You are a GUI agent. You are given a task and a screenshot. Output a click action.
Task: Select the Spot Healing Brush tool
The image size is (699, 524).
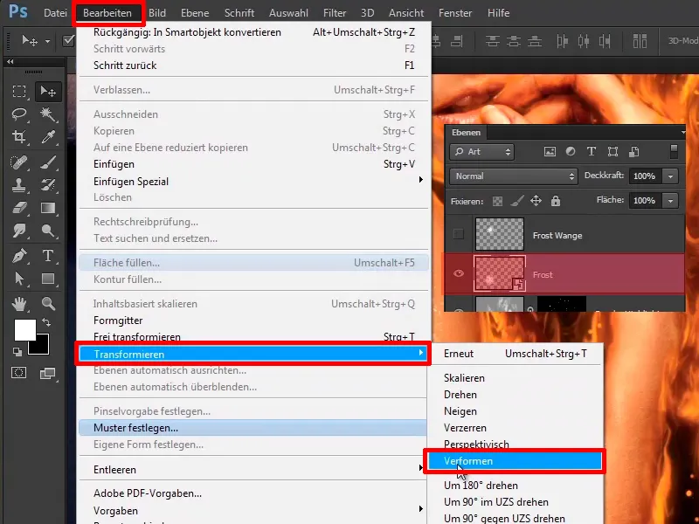(x=18, y=162)
